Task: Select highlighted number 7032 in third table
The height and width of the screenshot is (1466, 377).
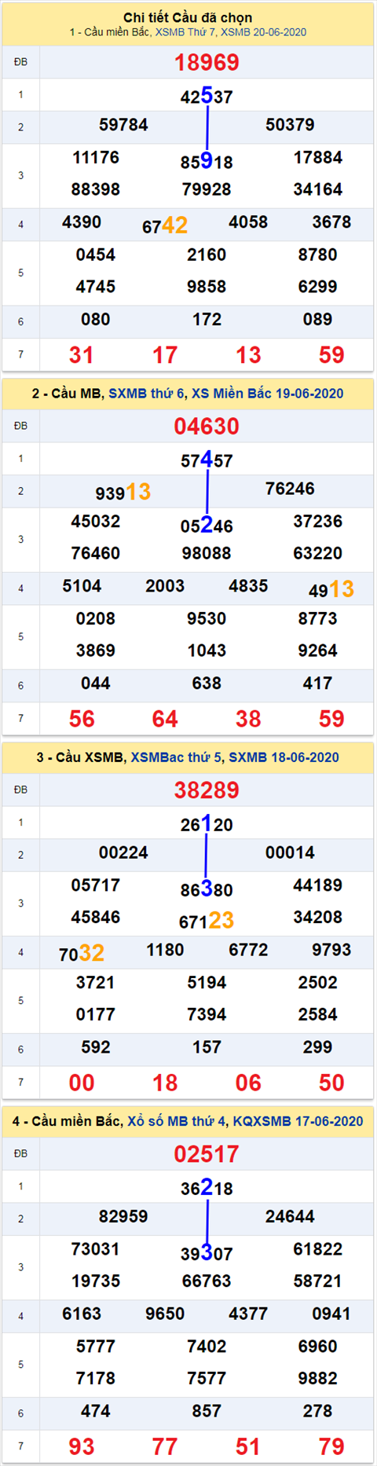Action: click(82, 953)
